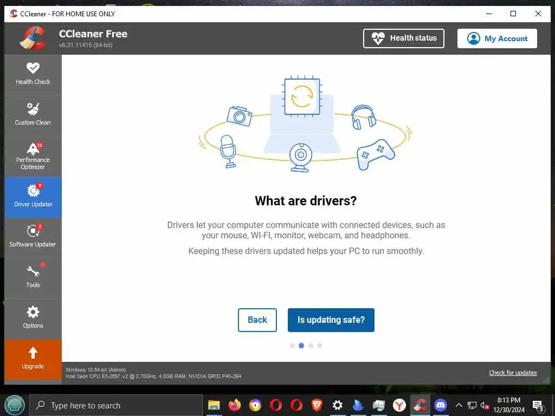The width and height of the screenshot is (555, 416).
Task: Open the notification center icon
Action: point(538,406)
